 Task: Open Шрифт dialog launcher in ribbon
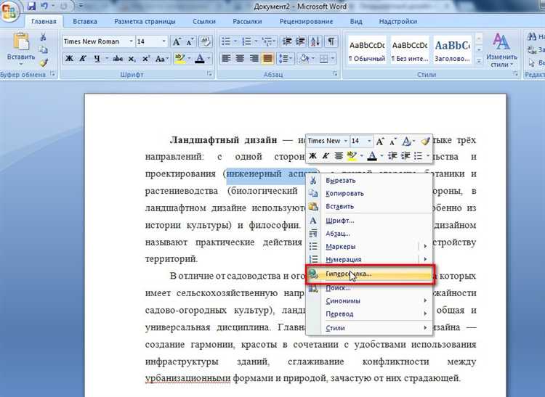pos(209,73)
